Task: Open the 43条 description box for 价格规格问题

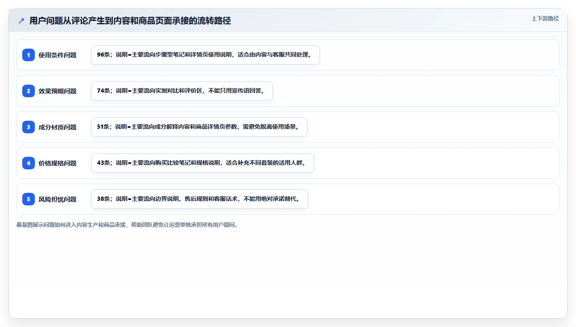Action: [202, 163]
